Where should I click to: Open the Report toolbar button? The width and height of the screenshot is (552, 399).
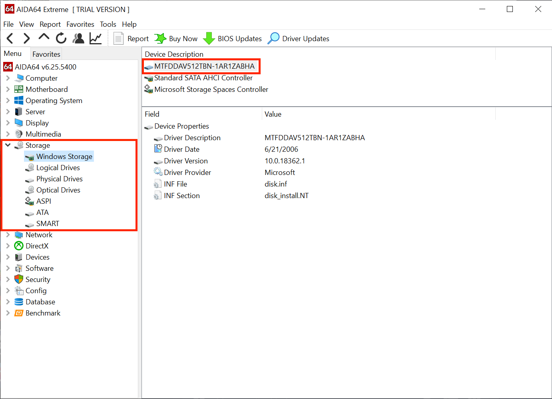coord(132,39)
